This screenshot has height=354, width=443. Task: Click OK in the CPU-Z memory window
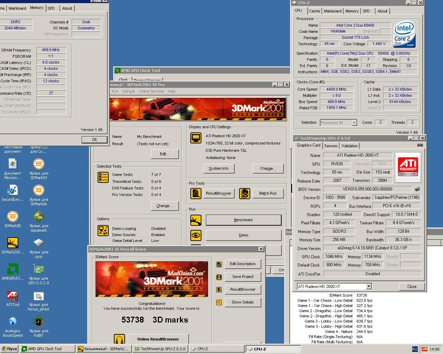(x=94, y=140)
